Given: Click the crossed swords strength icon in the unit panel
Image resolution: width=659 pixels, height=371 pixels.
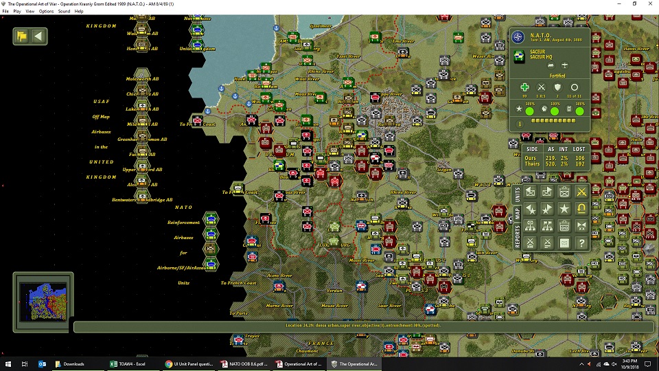Looking at the screenshot, I should pos(542,87).
